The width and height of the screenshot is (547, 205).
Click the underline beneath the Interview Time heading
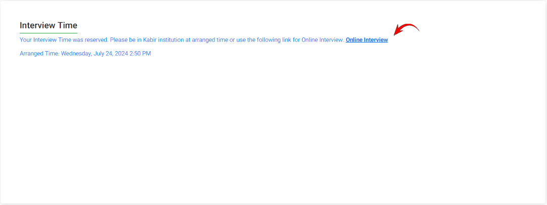(x=49, y=33)
